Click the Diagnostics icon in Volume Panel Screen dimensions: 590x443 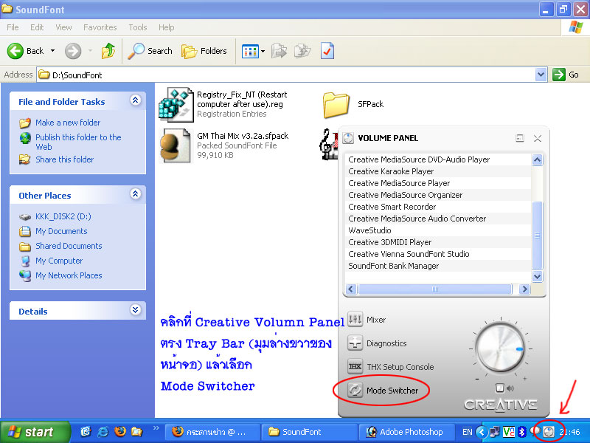(355, 343)
